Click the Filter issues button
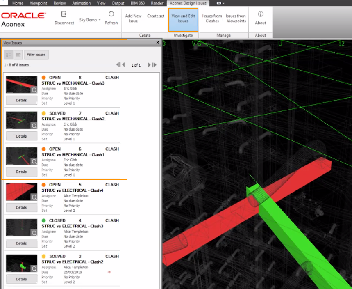Screen dimensions: 352x289 pos(36,55)
